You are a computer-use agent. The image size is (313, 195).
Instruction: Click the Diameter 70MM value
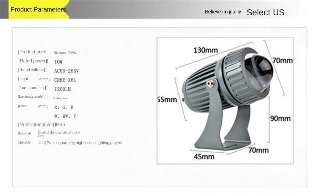[65, 53]
